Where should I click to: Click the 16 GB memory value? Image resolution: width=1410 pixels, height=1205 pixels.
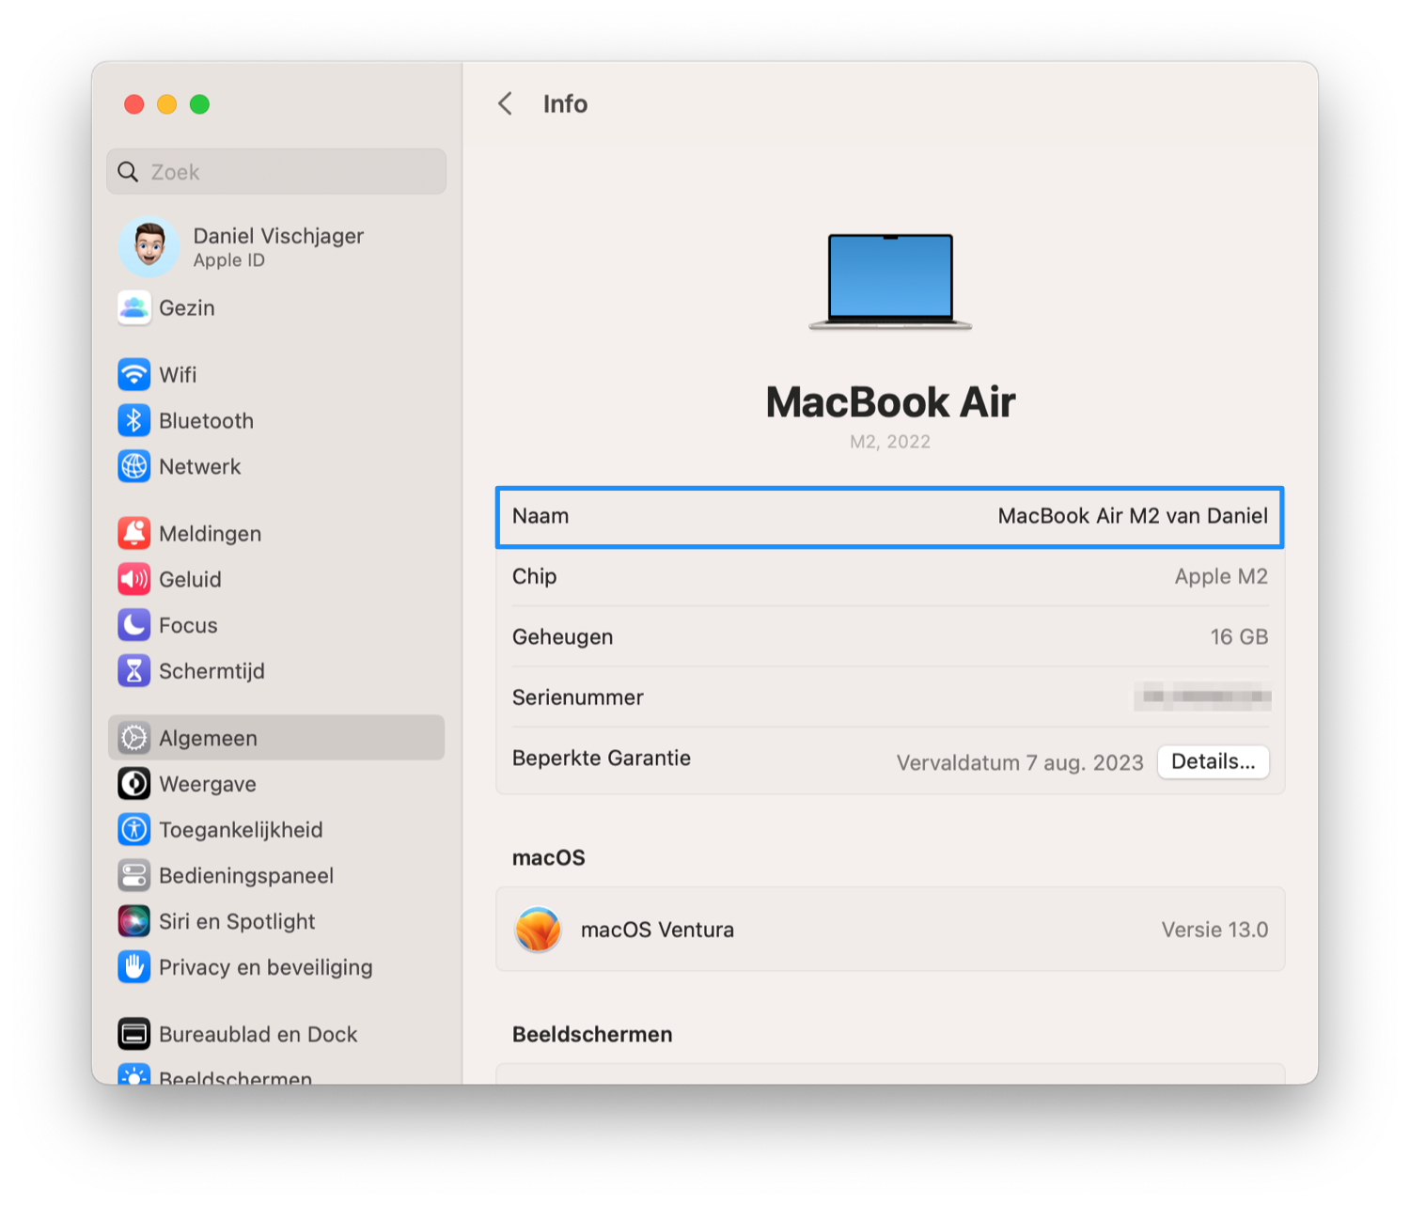coord(1239,637)
